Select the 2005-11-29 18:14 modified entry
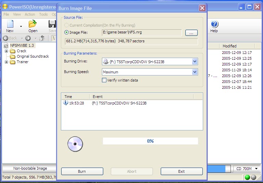This screenshot has width=263, height=183. [237, 70]
